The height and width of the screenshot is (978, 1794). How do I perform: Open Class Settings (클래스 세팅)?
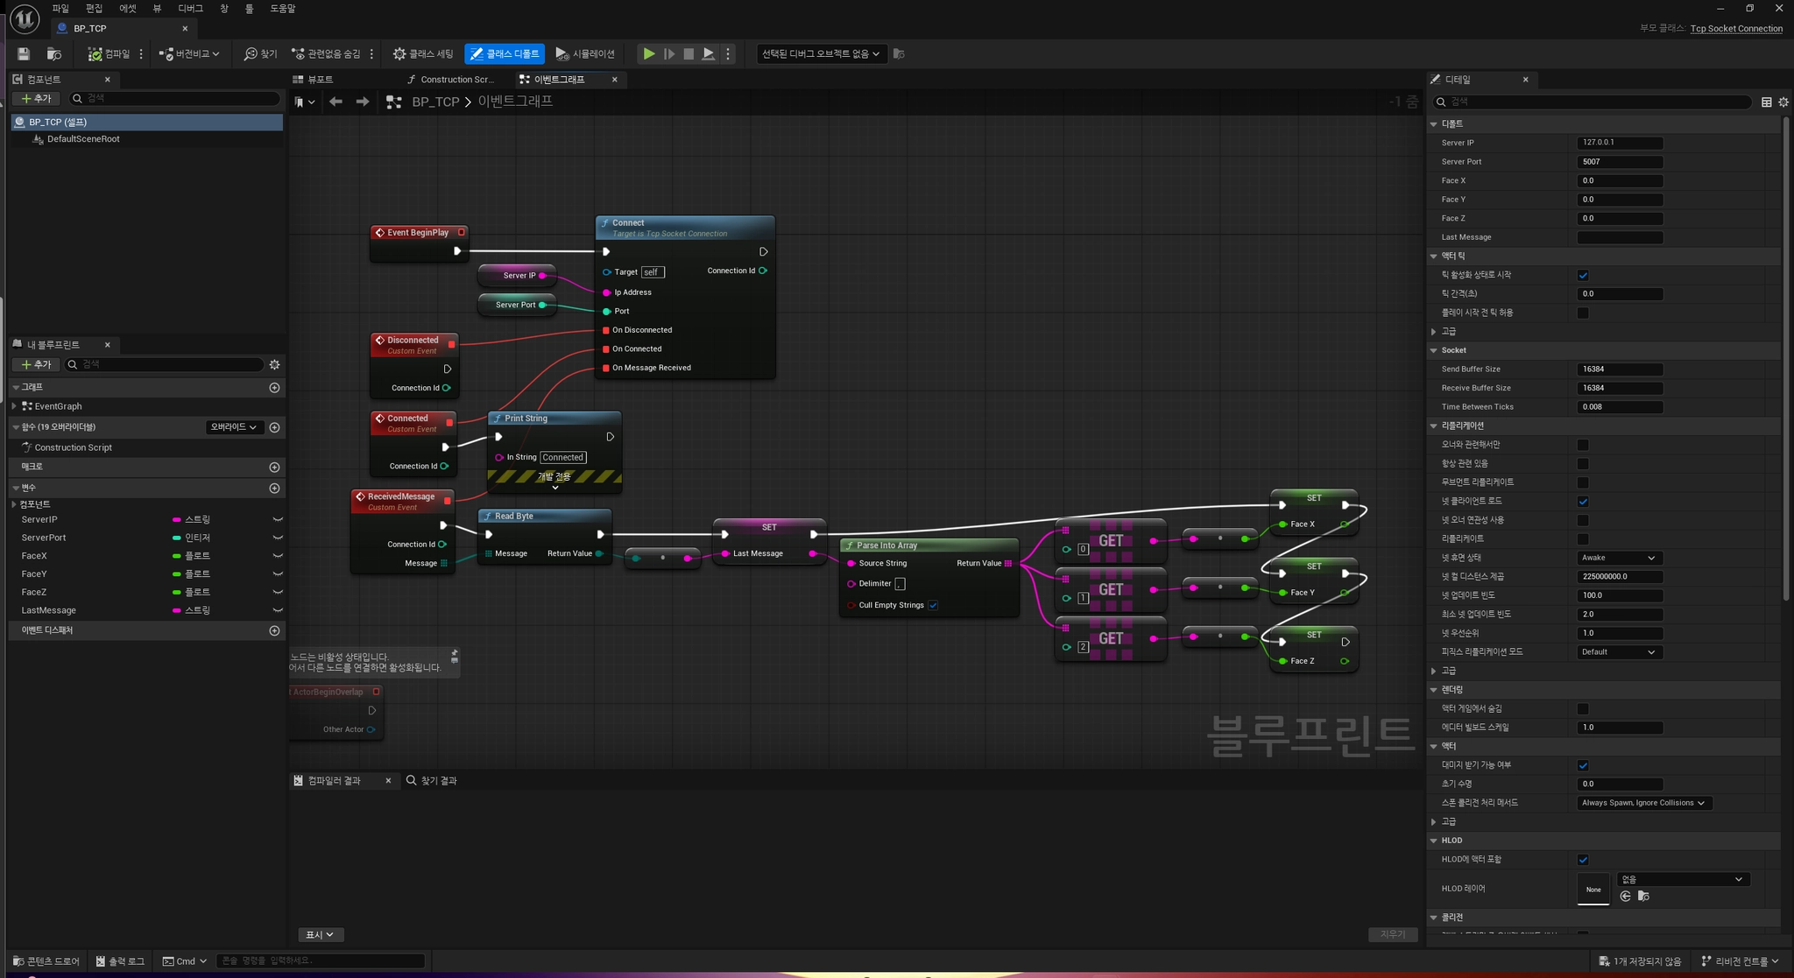click(x=423, y=54)
